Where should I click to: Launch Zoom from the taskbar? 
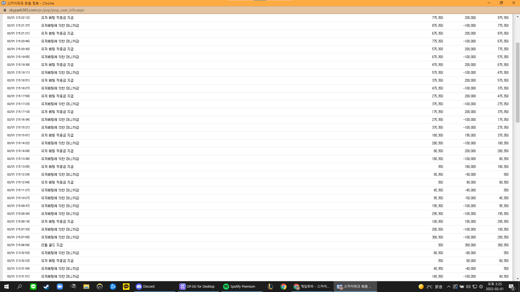pyautogui.click(x=60, y=287)
